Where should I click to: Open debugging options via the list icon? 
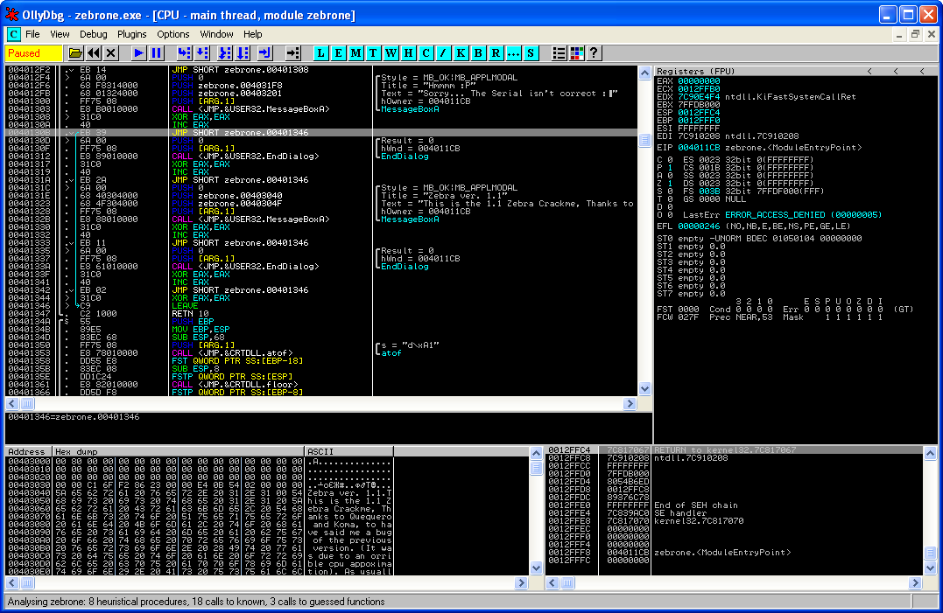coord(559,52)
